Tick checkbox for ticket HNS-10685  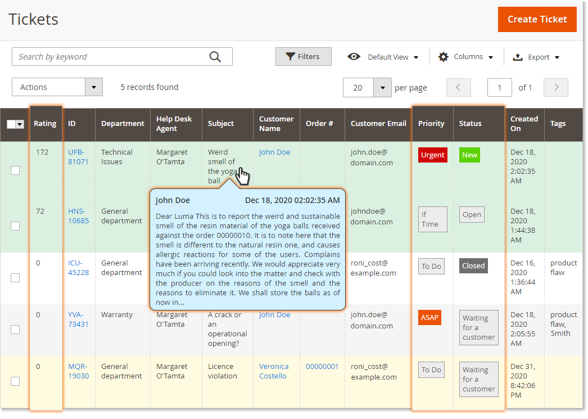(x=15, y=226)
